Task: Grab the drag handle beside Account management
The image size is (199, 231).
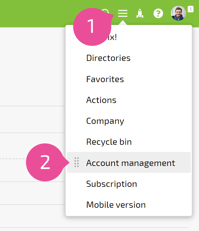Action: pyautogui.click(x=77, y=162)
